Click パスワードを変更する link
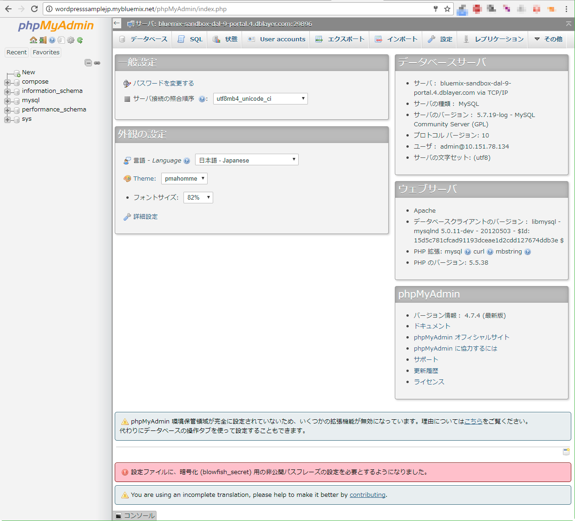 (163, 83)
